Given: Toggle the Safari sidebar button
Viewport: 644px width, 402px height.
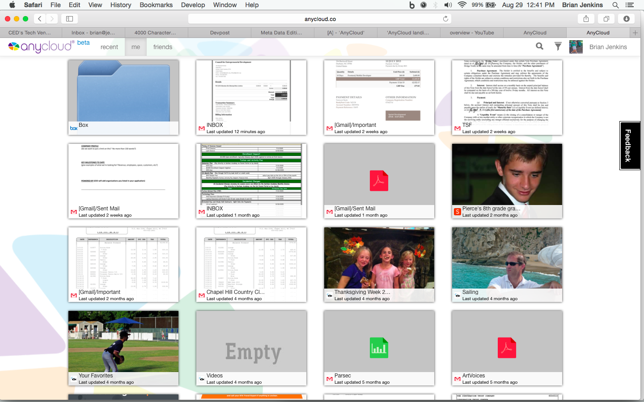Looking at the screenshot, I should [69, 19].
